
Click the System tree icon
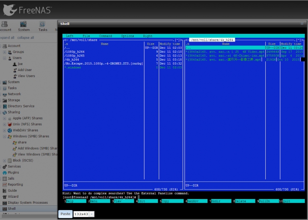coord(5,82)
